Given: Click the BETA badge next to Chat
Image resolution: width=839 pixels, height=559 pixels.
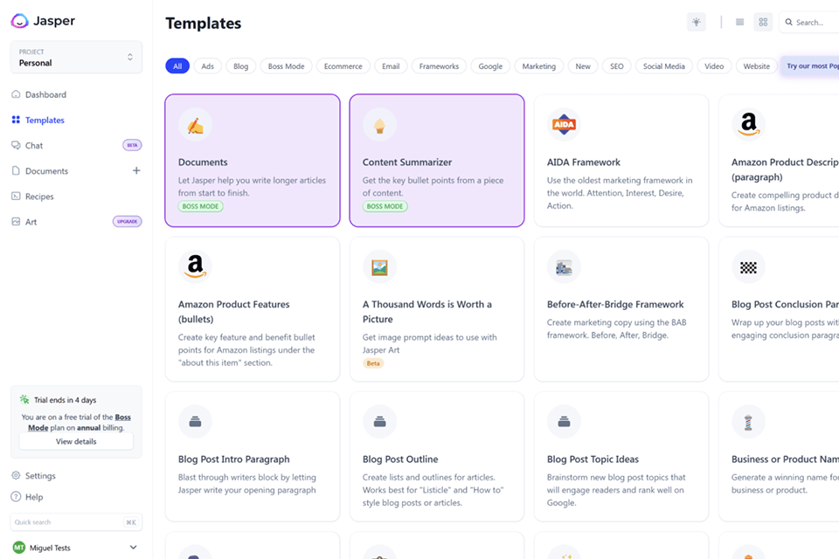Looking at the screenshot, I should pos(132,145).
